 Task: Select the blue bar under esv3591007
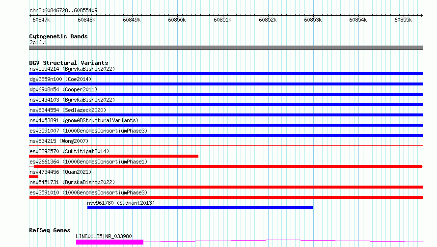point(226,136)
